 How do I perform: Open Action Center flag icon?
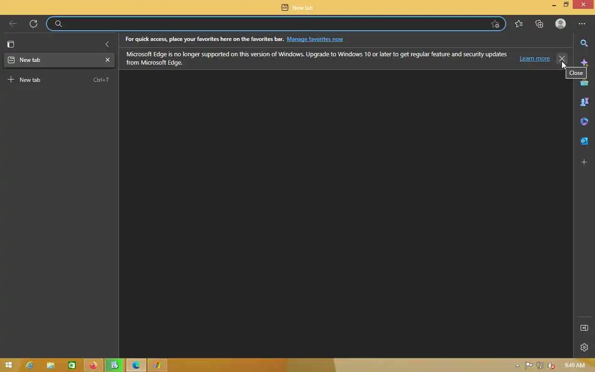pyautogui.click(x=529, y=365)
